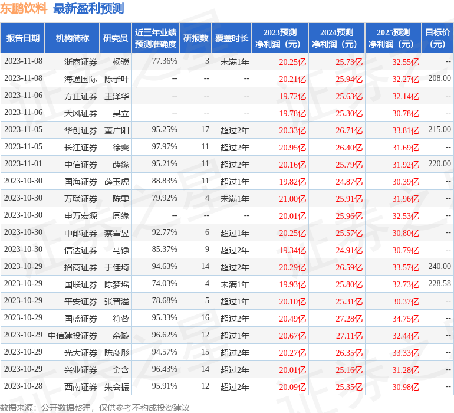This screenshot has width=454, height=413.
Task: Select the 覆盖时长 column header
Action: coord(232,38)
